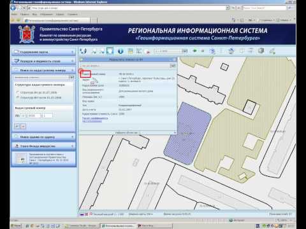306x229 pixels.
Task: Click the browser search box at top right
Action: pos(265,8)
